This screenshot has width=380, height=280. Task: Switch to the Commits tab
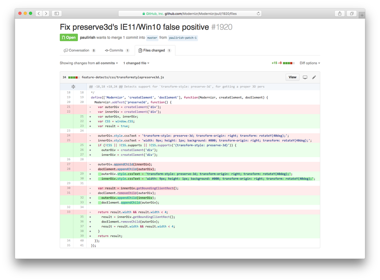pyautogui.click(x=117, y=50)
